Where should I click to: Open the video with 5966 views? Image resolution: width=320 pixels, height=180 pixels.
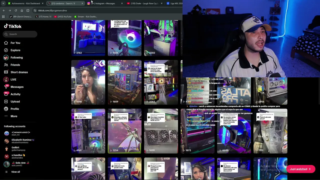tap(270, 91)
